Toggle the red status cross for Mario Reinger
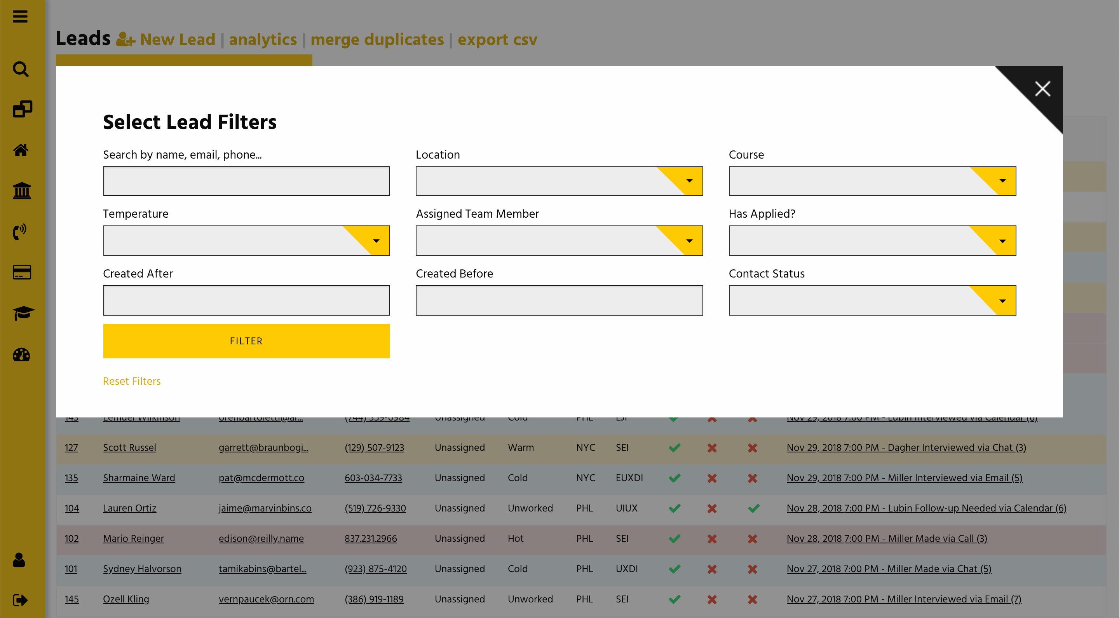Image resolution: width=1119 pixels, height=618 pixels. (x=711, y=538)
